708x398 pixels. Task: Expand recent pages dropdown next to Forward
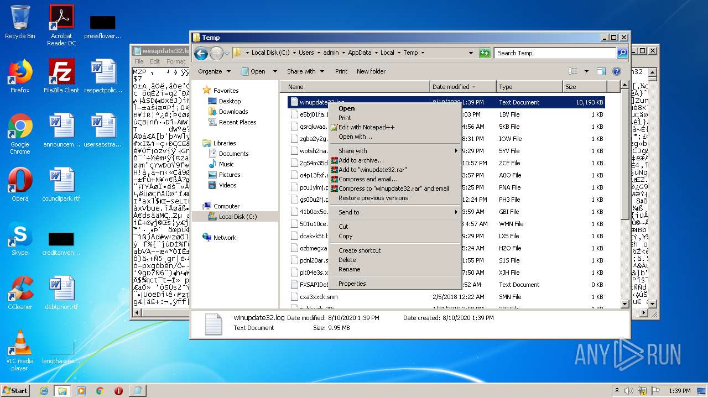click(x=227, y=53)
